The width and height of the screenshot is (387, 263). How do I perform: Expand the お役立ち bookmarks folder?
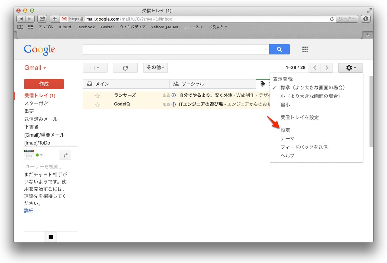tap(218, 27)
